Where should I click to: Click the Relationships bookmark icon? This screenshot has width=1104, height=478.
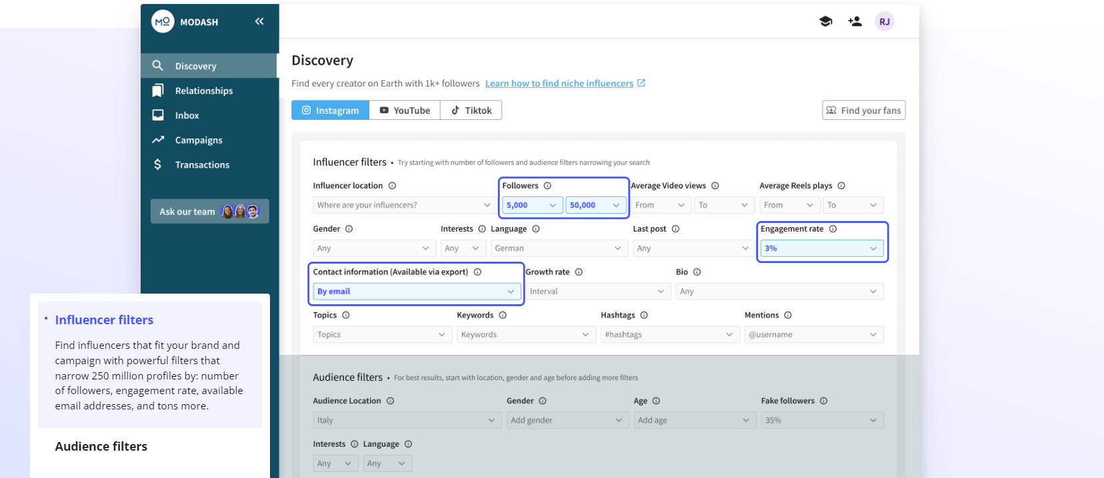point(158,90)
